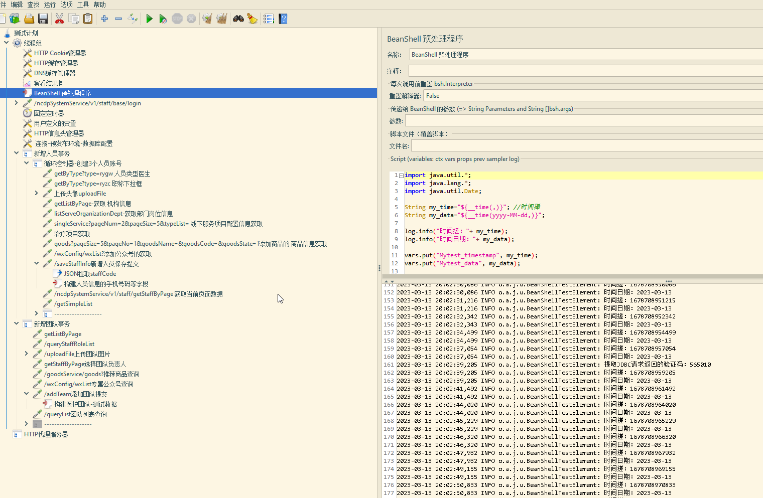This screenshot has width=763, height=498.
Task: Open Help via the question mark book icon
Action: [x=283, y=19]
